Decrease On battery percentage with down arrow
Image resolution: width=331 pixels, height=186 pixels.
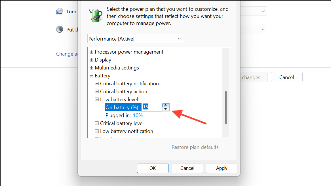(x=166, y=109)
